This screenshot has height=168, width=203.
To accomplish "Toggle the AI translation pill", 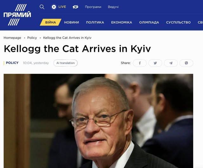I will [66, 63].
